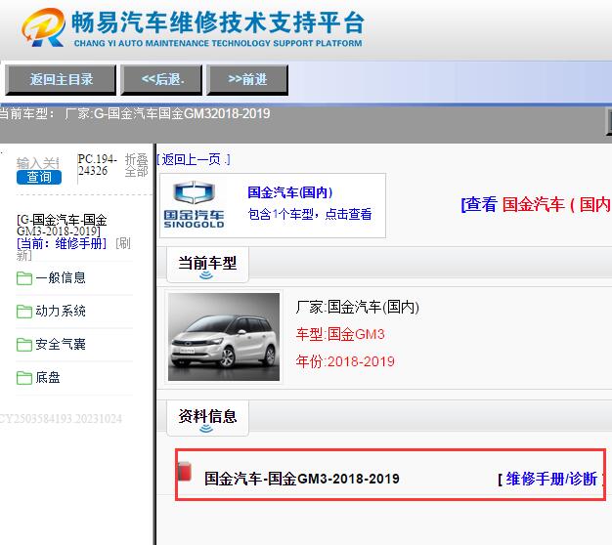Expand the 动力系统 tree item
This screenshot has width=612, height=545.
[60, 311]
